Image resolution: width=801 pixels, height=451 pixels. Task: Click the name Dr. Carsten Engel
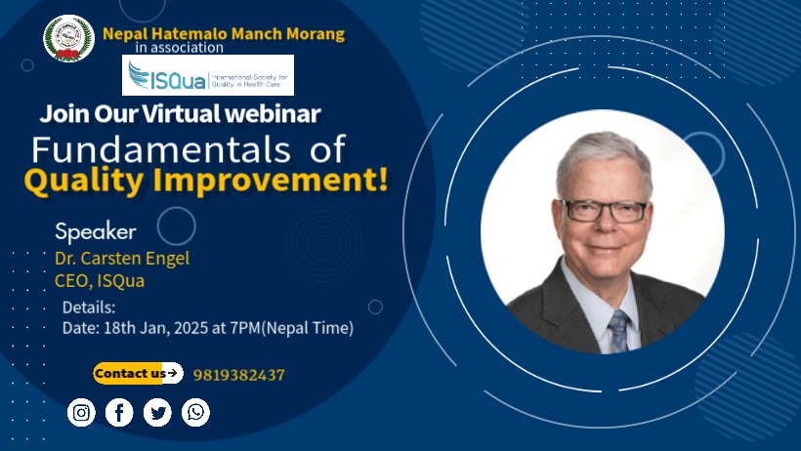click(122, 259)
